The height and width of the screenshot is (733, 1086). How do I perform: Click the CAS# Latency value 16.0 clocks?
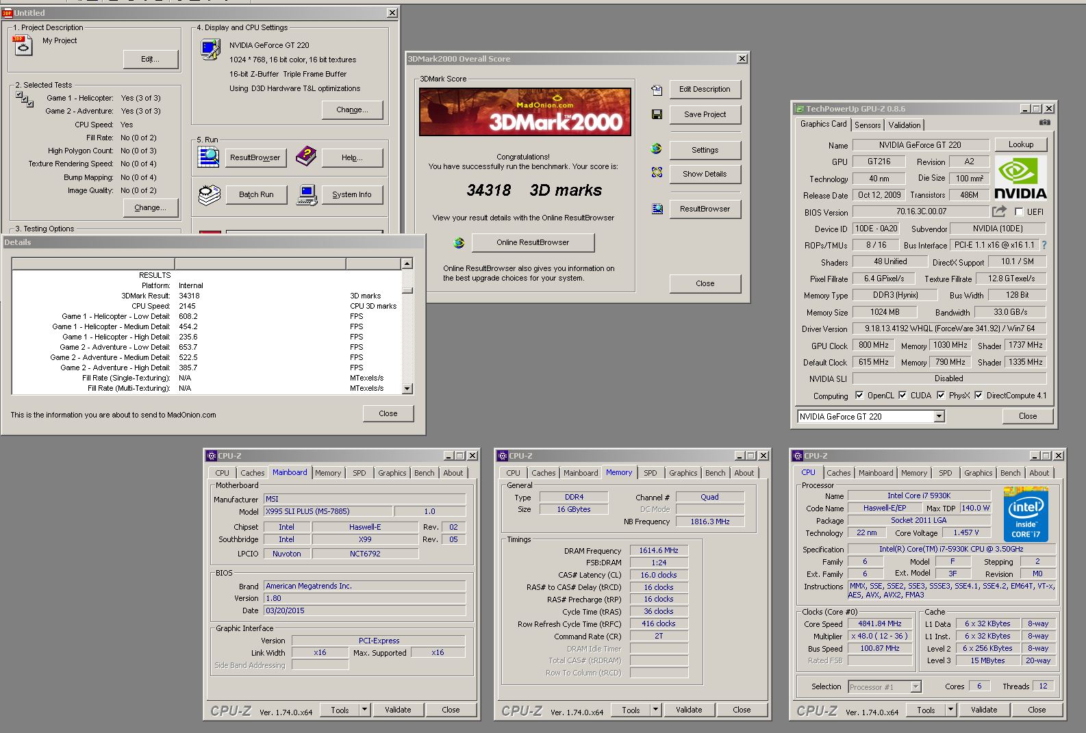pyautogui.click(x=659, y=575)
